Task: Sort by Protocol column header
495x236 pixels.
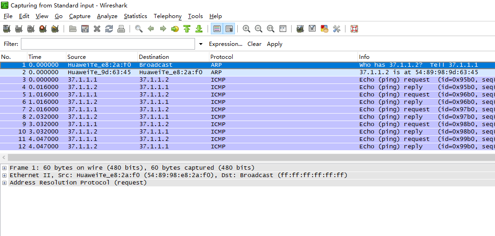Action: click(x=284, y=57)
